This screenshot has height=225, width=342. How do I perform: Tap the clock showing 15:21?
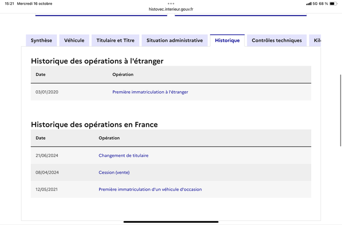click(x=9, y=3)
